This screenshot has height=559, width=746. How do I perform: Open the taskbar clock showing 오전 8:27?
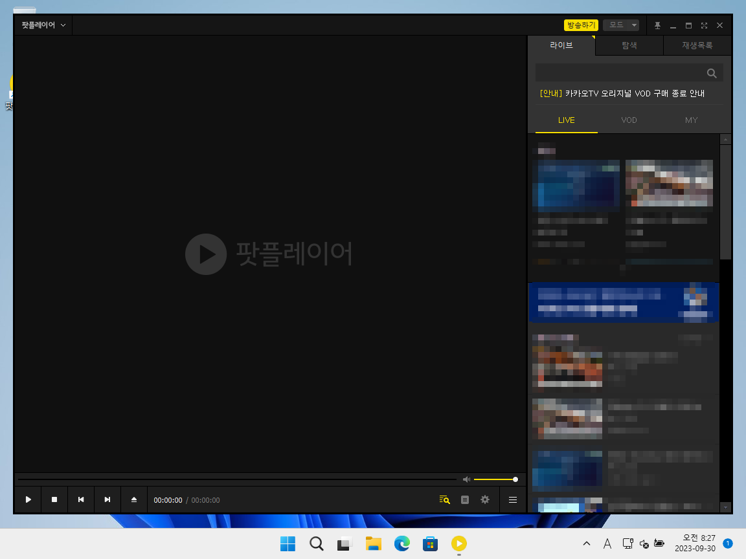tap(695, 543)
